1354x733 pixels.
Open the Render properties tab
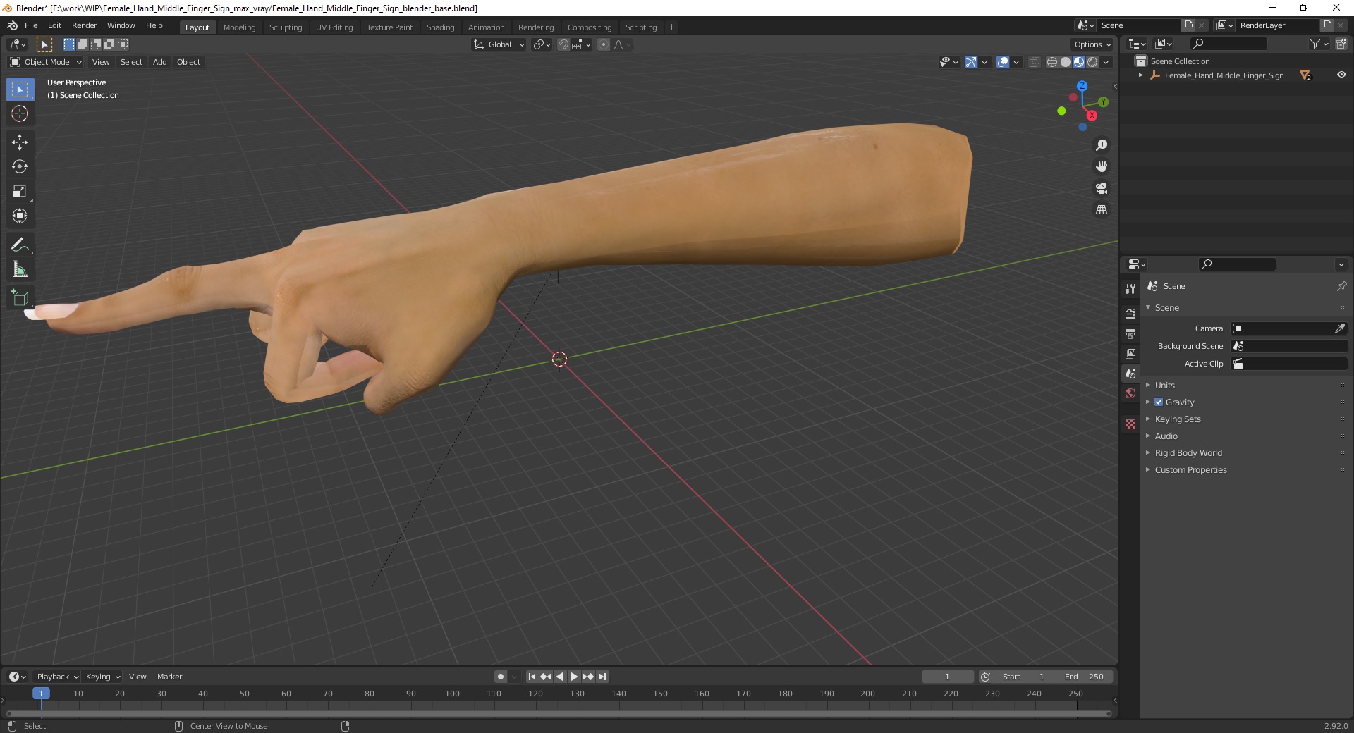click(x=1130, y=314)
